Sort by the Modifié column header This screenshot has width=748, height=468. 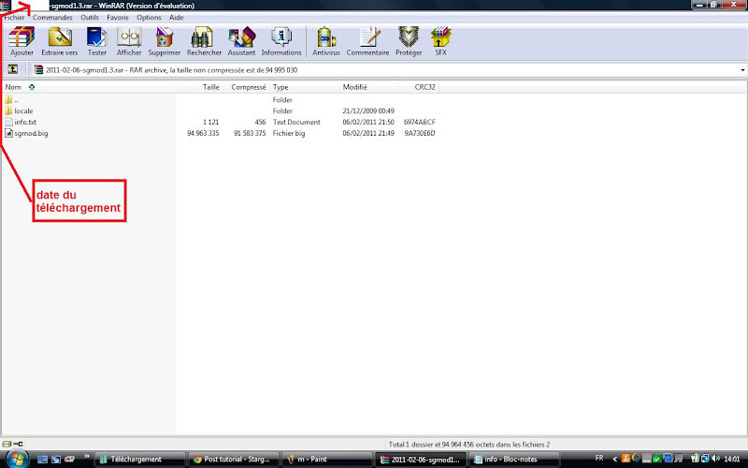(368, 87)
